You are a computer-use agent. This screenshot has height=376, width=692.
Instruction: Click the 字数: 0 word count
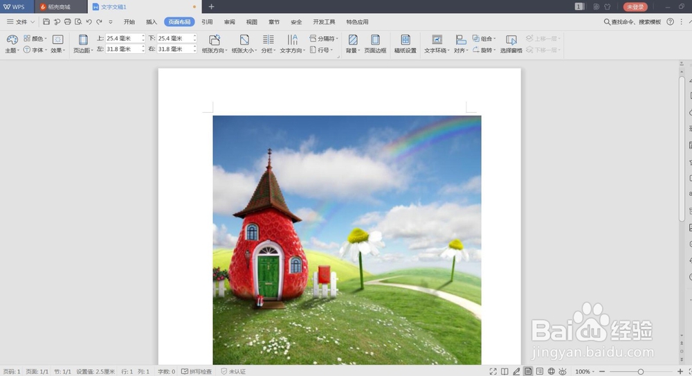[x=166, y=372]
